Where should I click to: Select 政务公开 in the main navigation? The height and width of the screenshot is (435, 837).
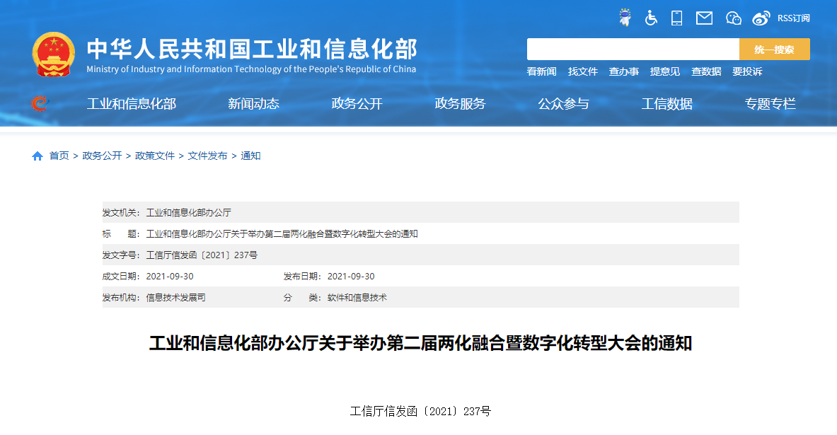pos(357,104)
